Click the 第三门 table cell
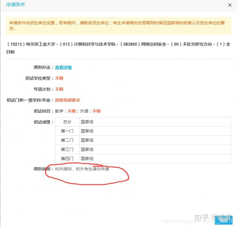The width and height of the screenshot is (237, 227). [x=67, y=149]
